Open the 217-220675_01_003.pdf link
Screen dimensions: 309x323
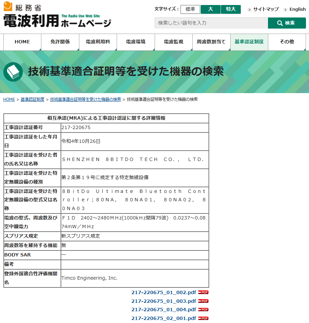click(x=164, y=301)
